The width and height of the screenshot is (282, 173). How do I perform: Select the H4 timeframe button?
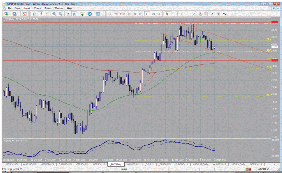pyautogui.click(x=141, y=14)
